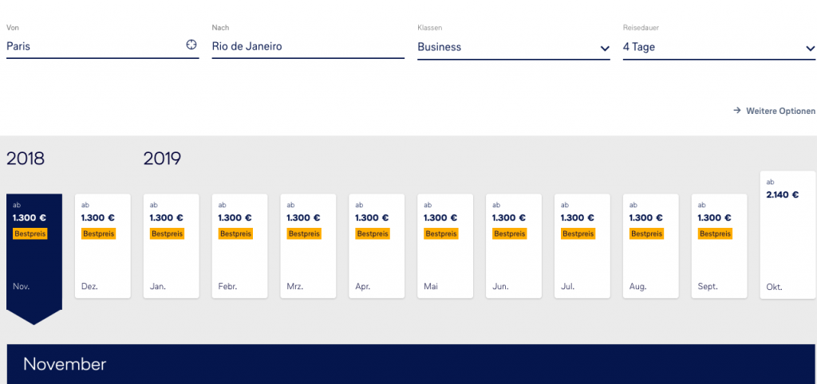Click the locate-me crosshair icon in Von field

point(191,45)
